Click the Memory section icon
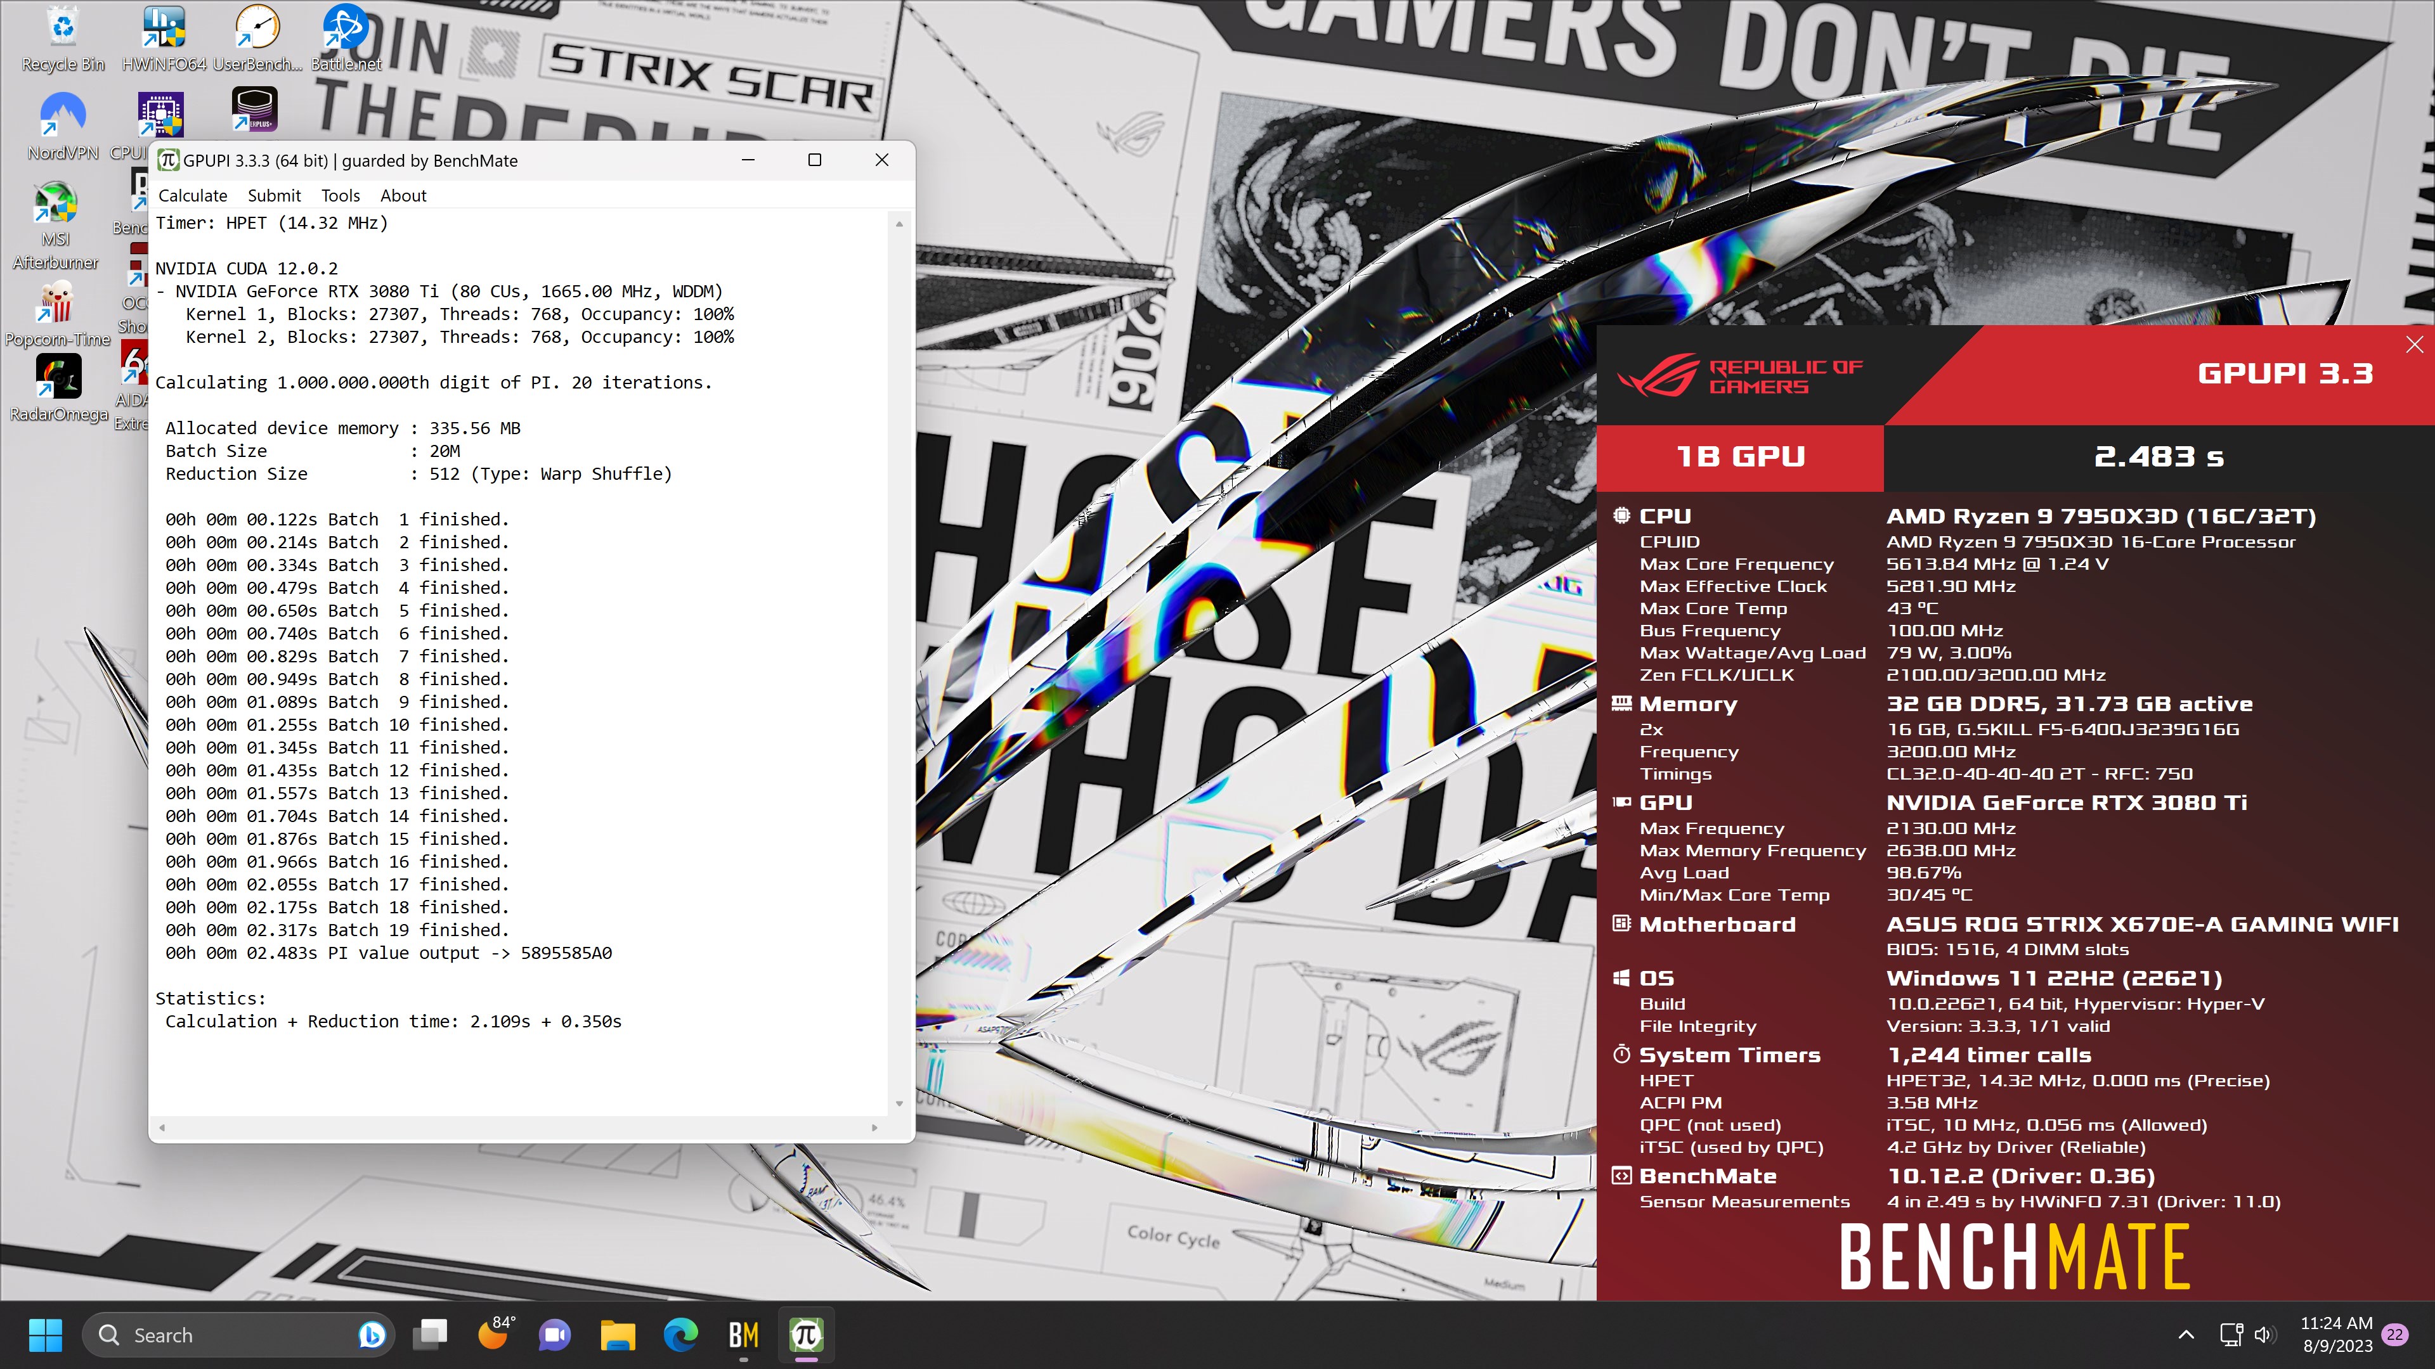Viewport: 2435px width, 1369px height. [x=1621, y=703]
